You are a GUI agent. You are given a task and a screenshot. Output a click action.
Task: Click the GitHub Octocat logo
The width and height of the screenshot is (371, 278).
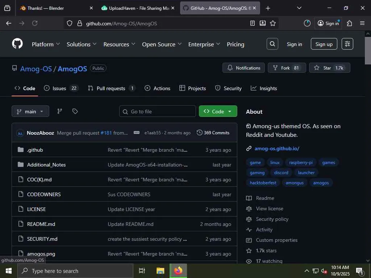click(x=17, y=44)
